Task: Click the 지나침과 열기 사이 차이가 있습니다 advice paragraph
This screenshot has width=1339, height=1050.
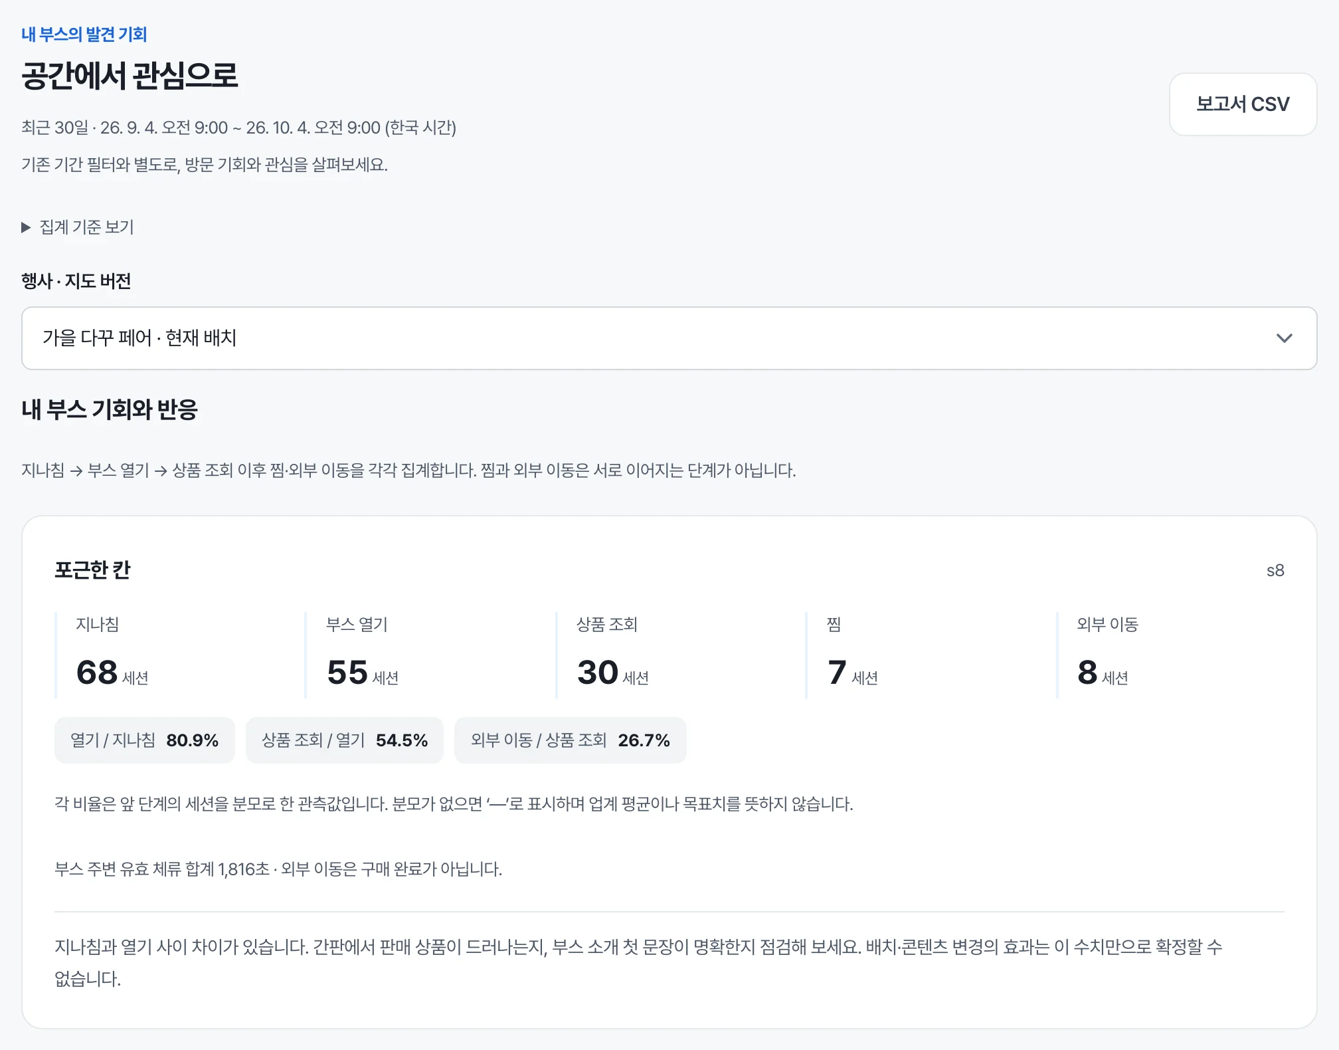Action: 639,963
